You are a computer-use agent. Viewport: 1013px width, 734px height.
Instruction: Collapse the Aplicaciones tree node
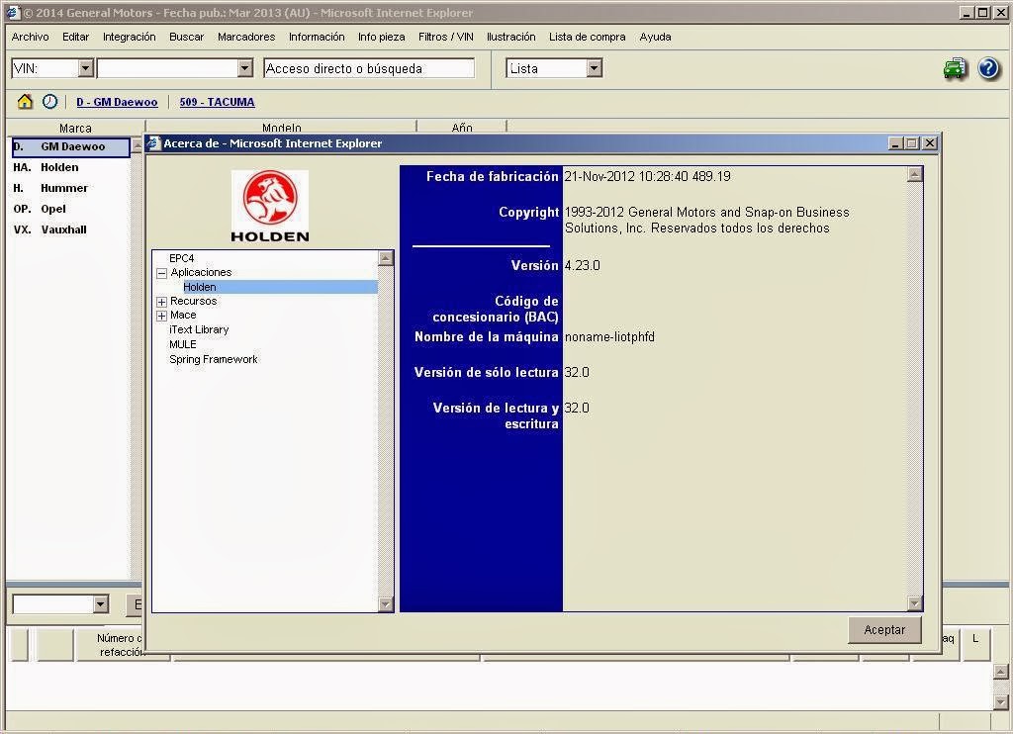point(161,273)
